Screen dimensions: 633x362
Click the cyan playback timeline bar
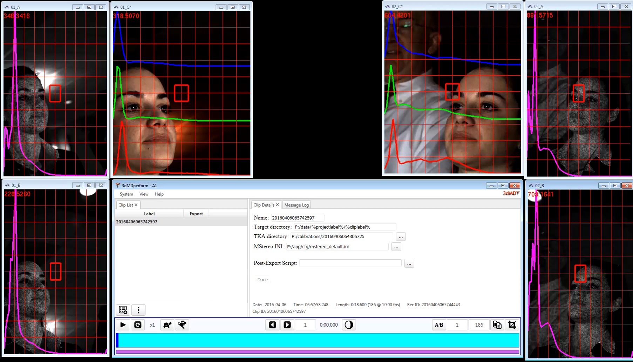coord(317,340)
